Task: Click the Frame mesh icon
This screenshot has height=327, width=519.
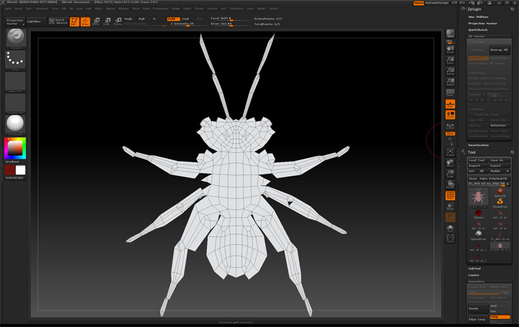Action: [x=450, y=153]
